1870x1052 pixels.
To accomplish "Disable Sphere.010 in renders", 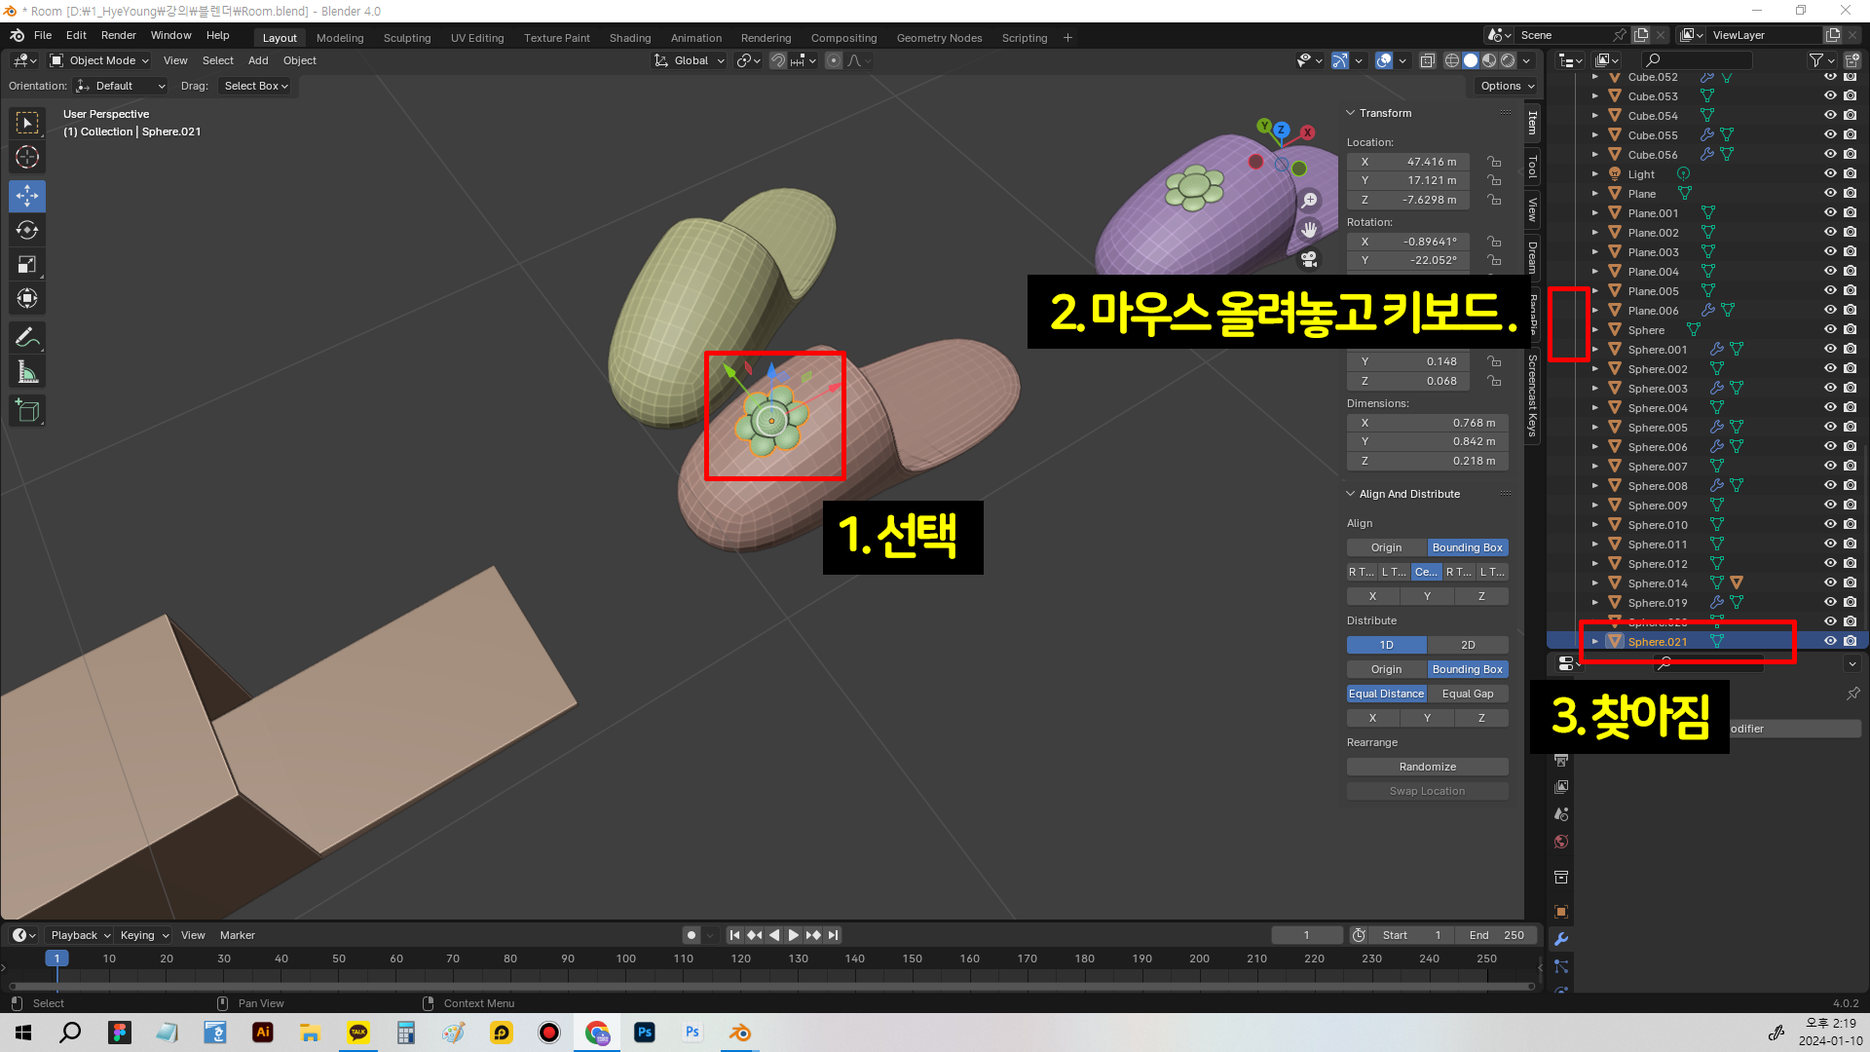I will tap(1851, 524).
